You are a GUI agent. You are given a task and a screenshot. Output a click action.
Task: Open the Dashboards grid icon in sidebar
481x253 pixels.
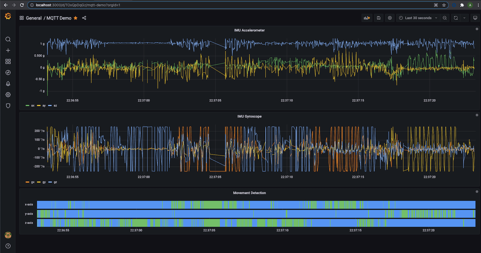(x=8, y=62)
